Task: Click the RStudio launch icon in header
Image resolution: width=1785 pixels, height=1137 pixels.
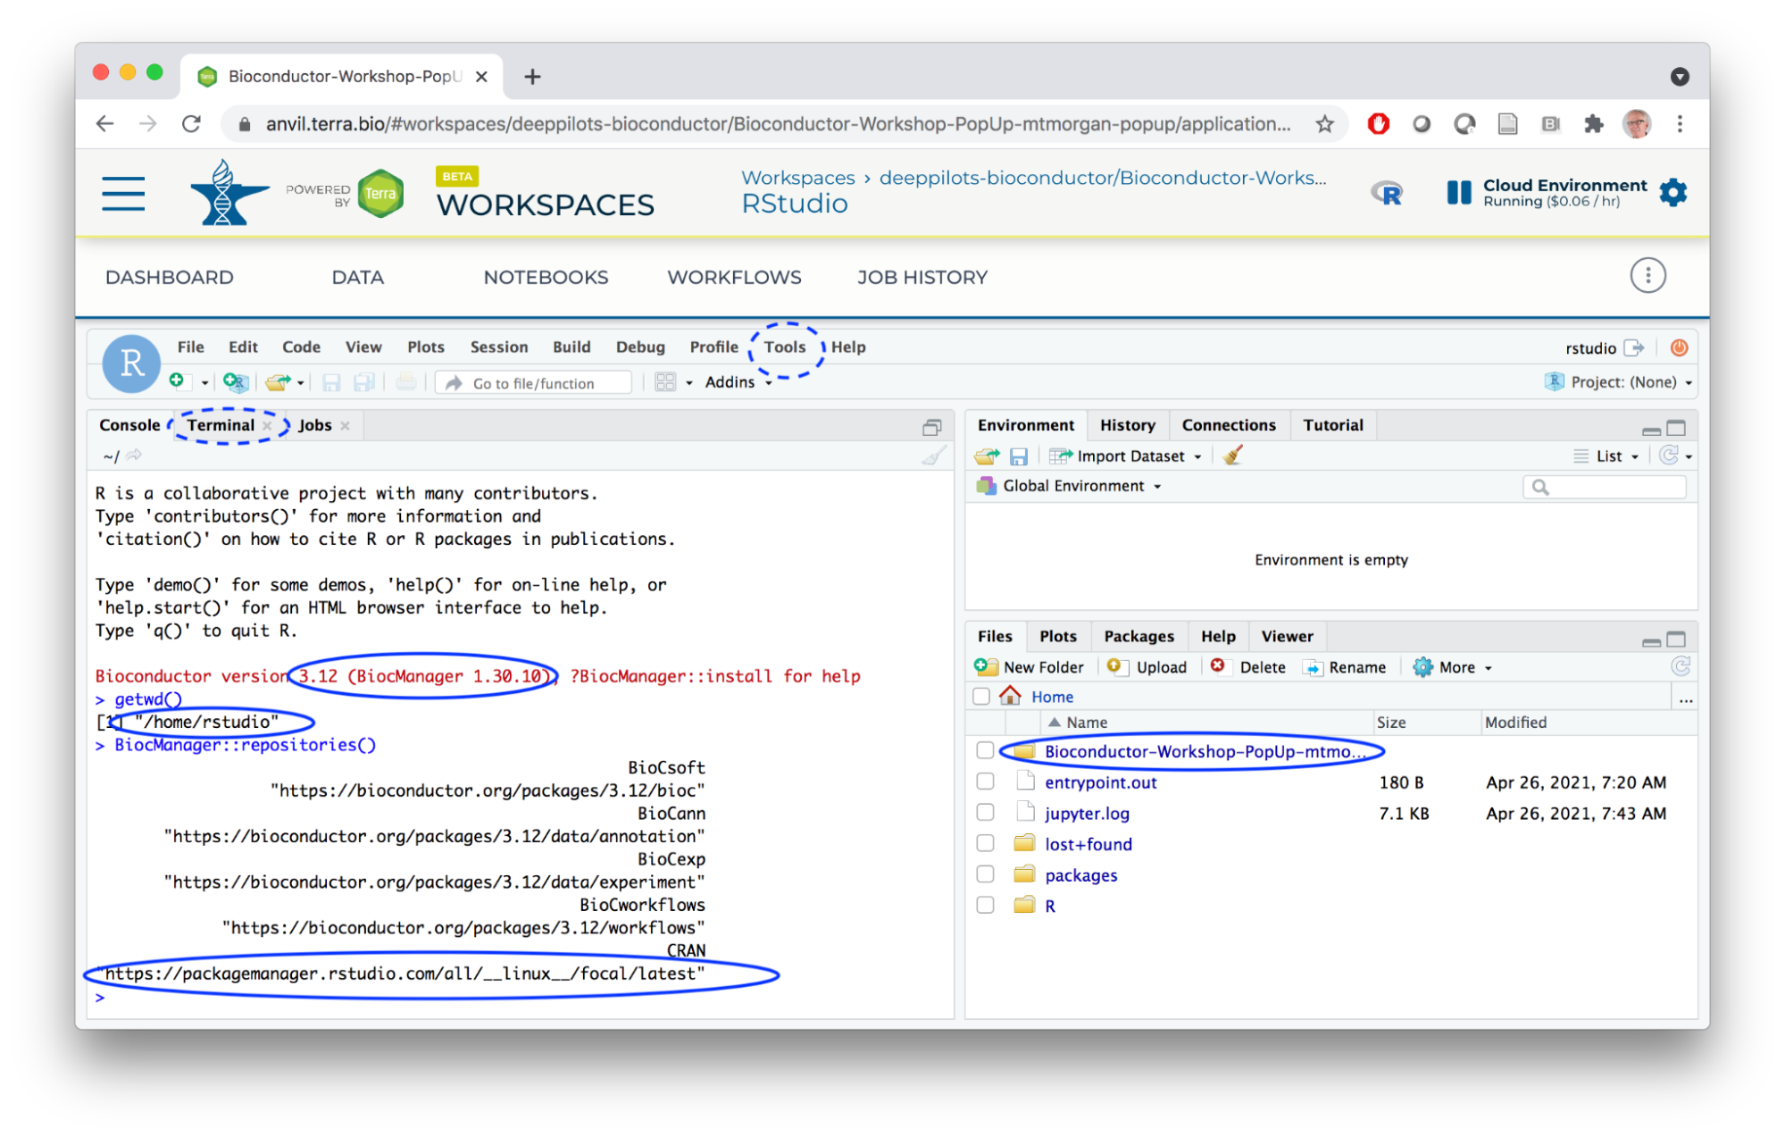Action: (x=1387, y=192)
